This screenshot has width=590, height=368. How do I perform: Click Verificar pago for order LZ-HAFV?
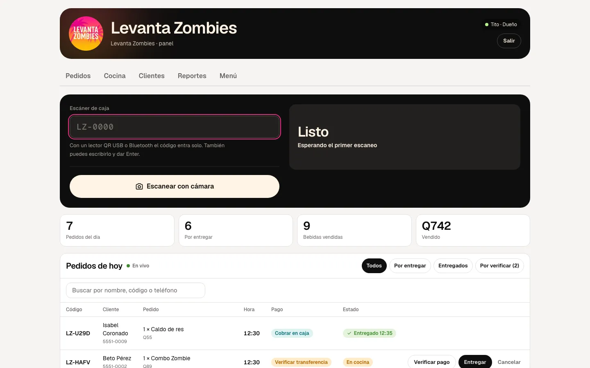[432, 362]
